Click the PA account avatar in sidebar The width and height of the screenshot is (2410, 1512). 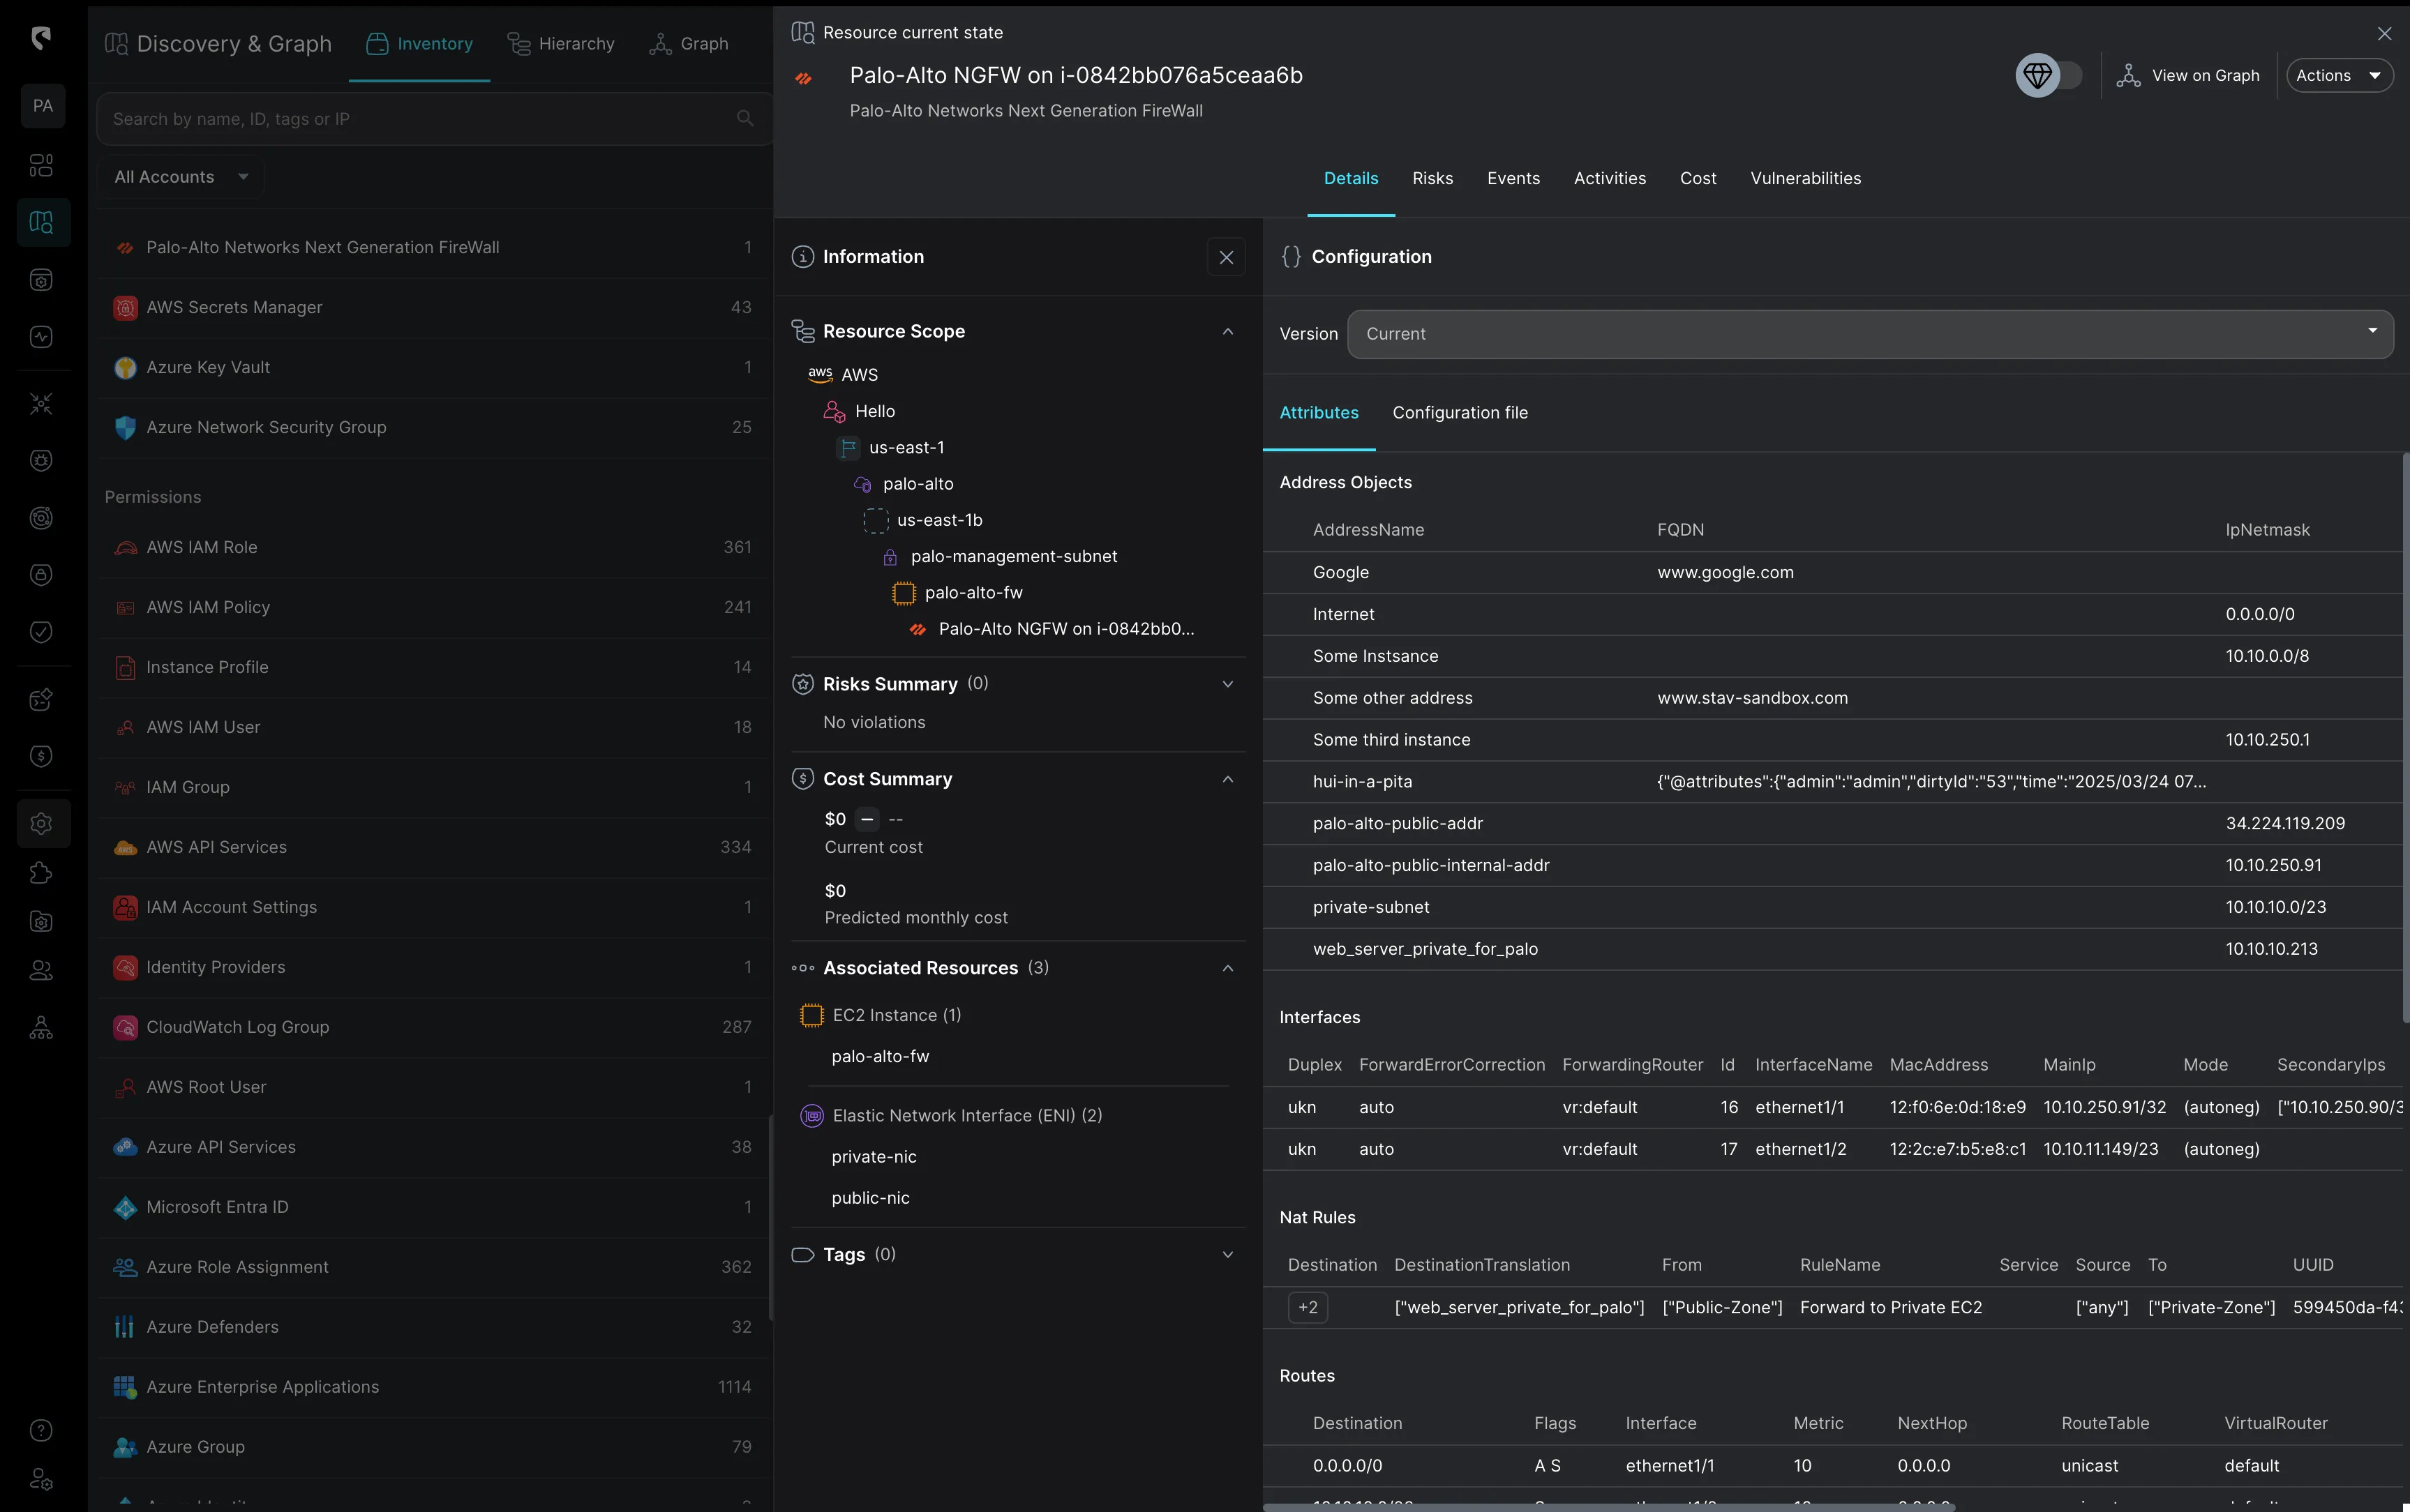[x=42, y=106]
